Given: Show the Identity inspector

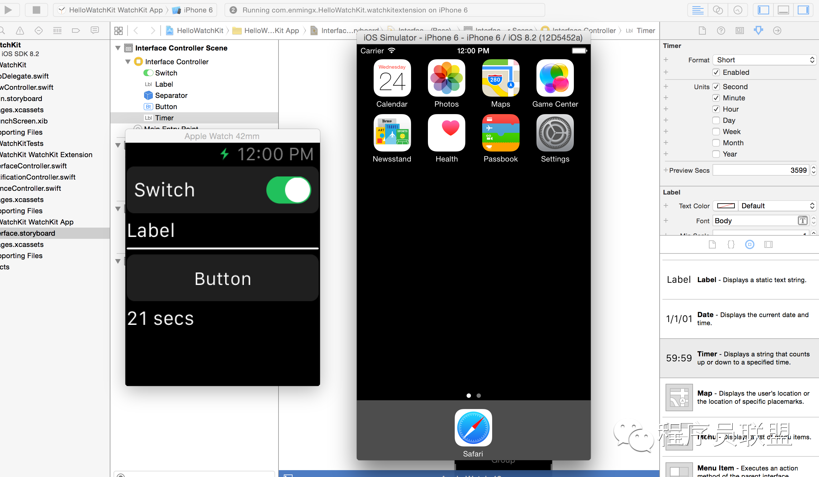Looking at the screenshot, I should (x=740, y=31).
